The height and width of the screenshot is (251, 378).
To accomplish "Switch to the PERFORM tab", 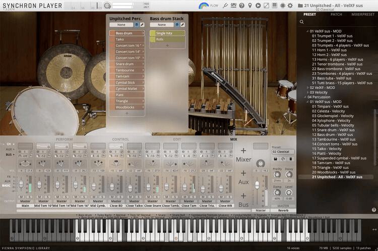I will point(64,139).
